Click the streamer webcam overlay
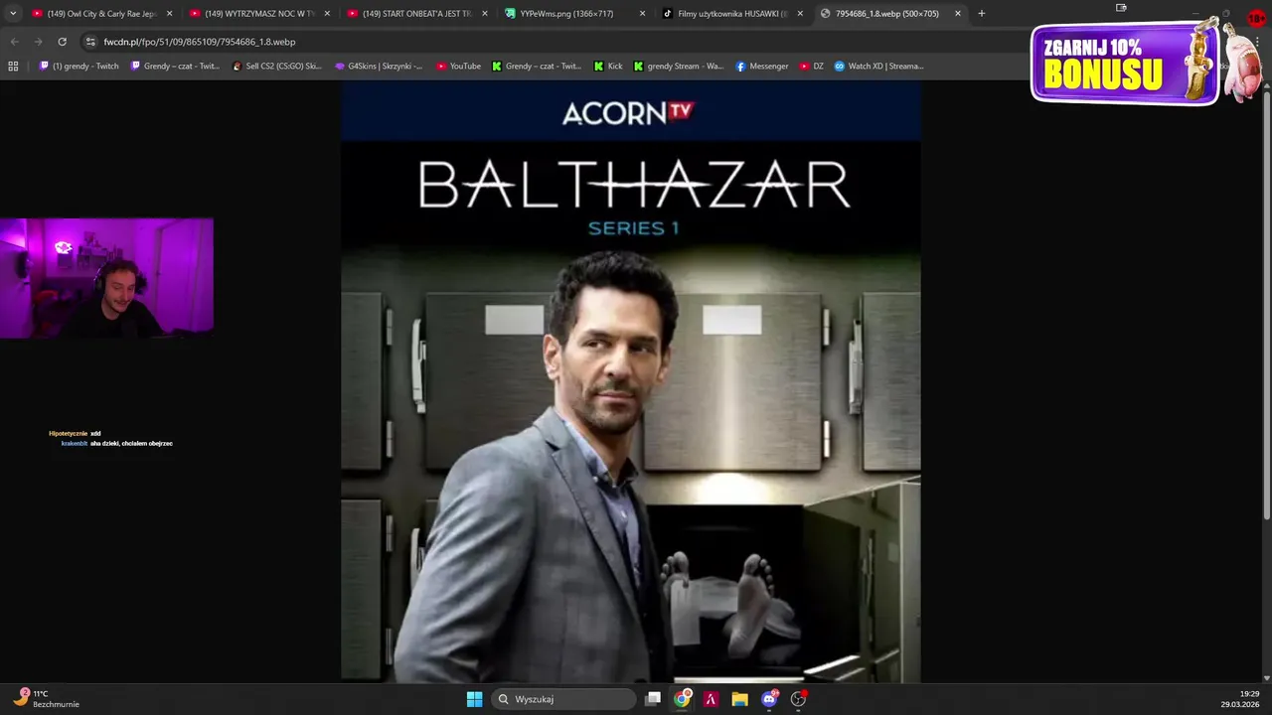Viewport: 1272px width, 715px height. click(x=106, y=278)
